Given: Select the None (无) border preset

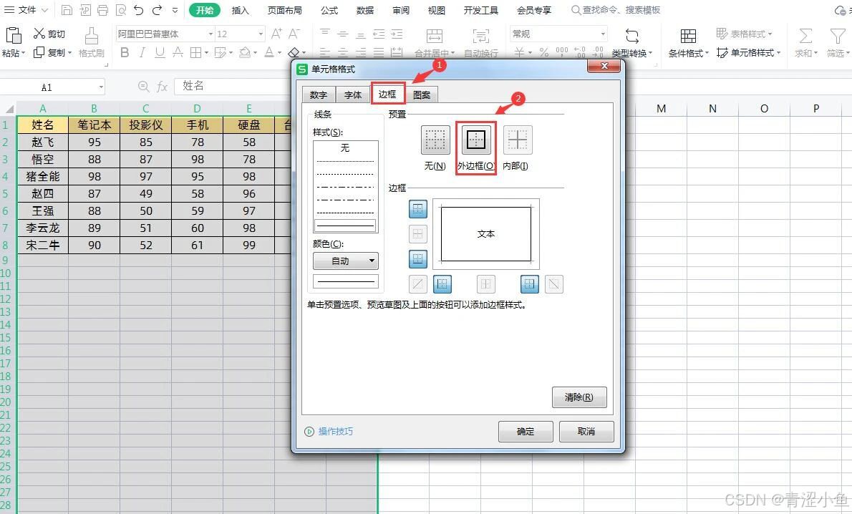Looking at the screenshot, I should 435,140.
